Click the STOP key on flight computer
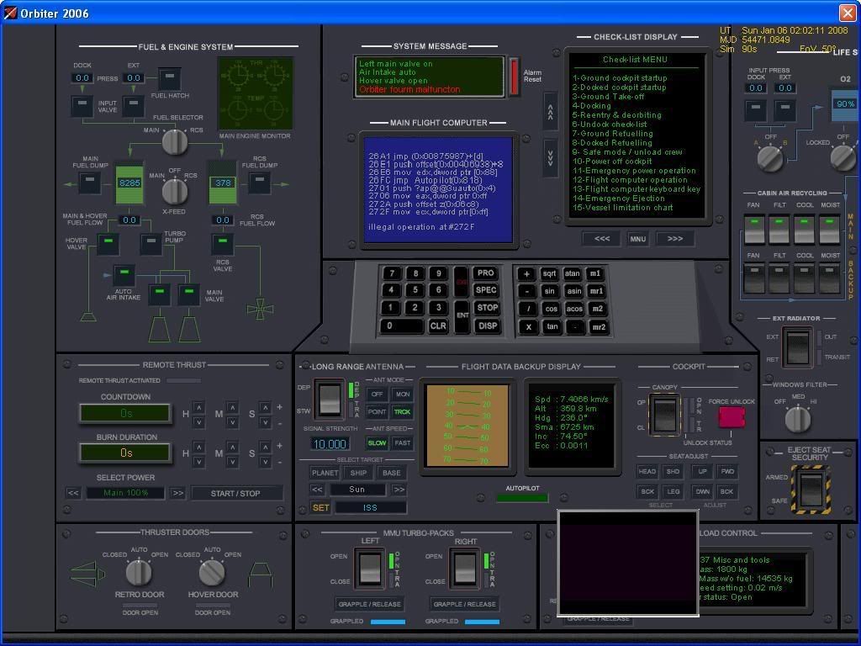The image size is (861, 646). click(x=487, y=308)
